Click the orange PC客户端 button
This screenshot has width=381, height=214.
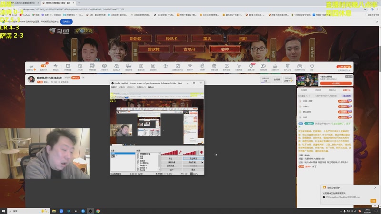[x=344, y=67]
